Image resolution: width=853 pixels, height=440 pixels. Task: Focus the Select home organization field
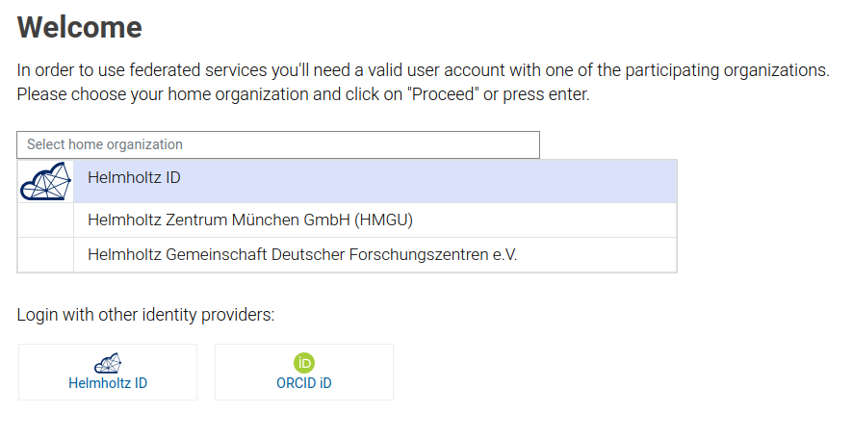tap(278, 144)
